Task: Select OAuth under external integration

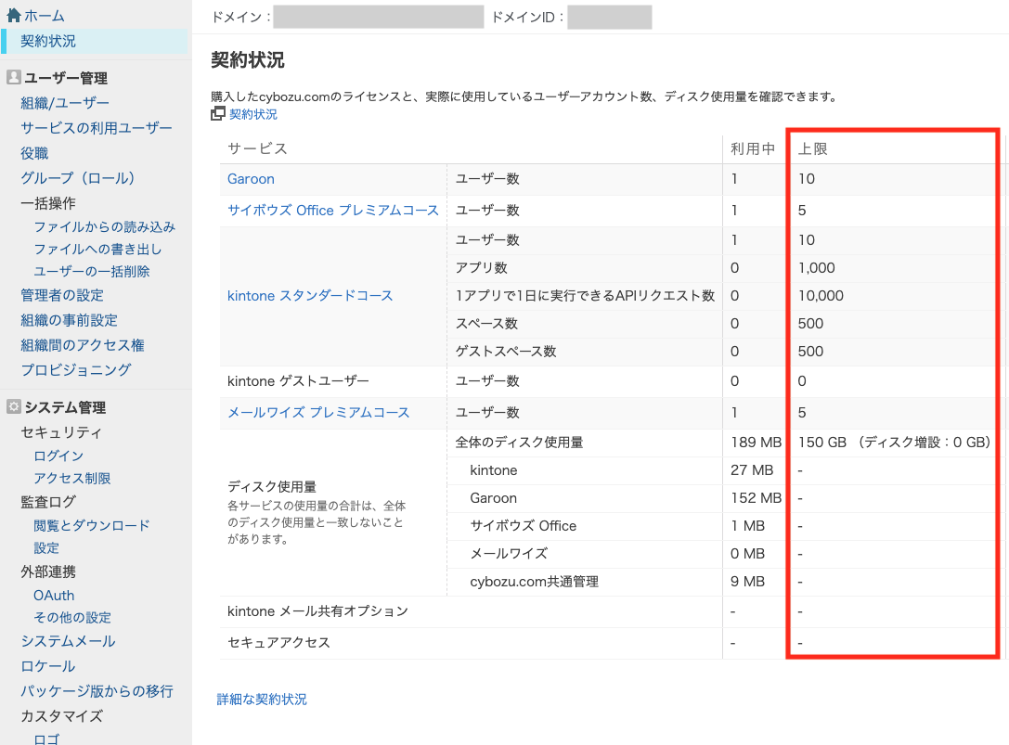Action: [54, 595]
